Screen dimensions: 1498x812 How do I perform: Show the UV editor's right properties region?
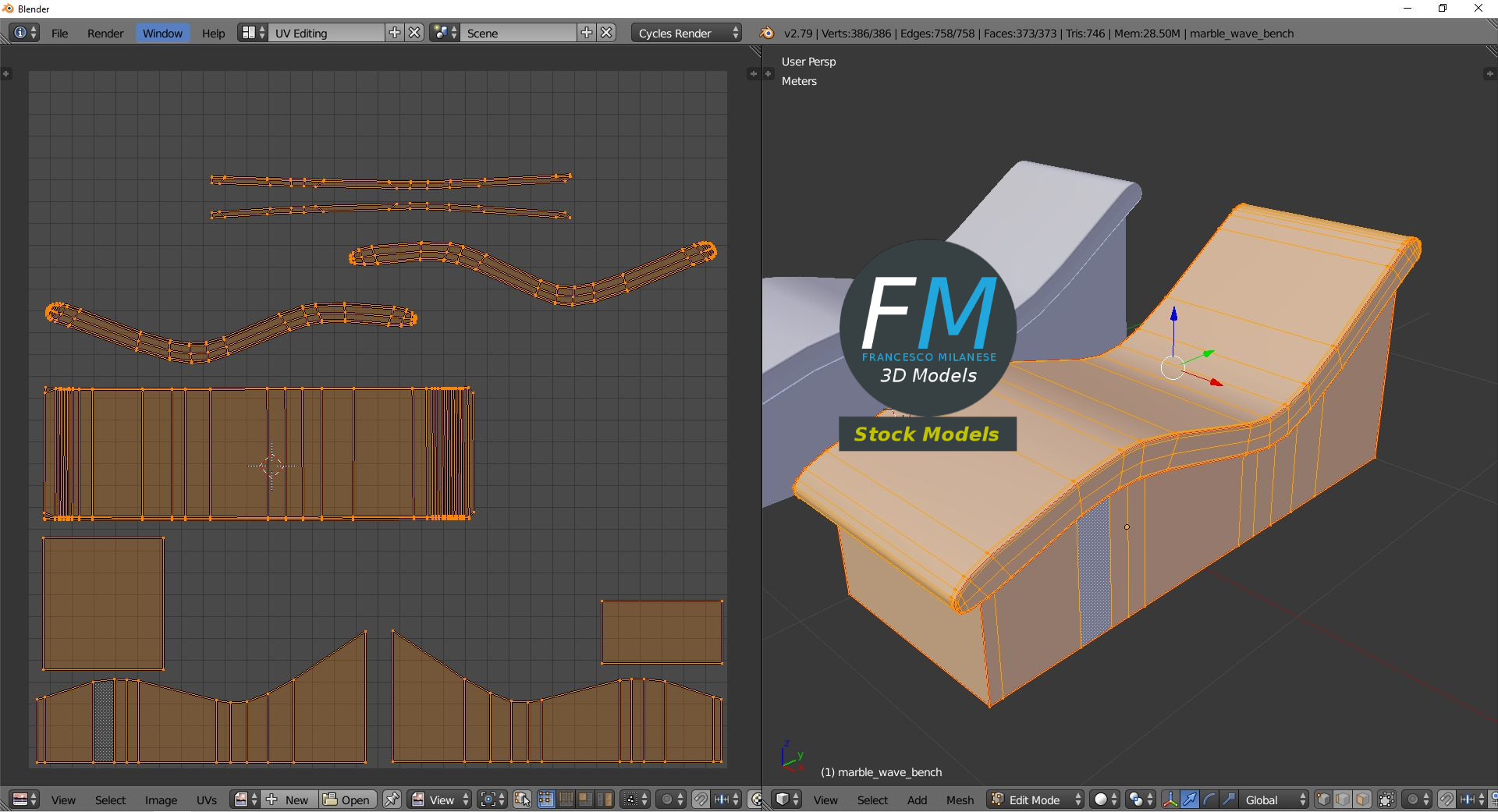pos(753,74)
